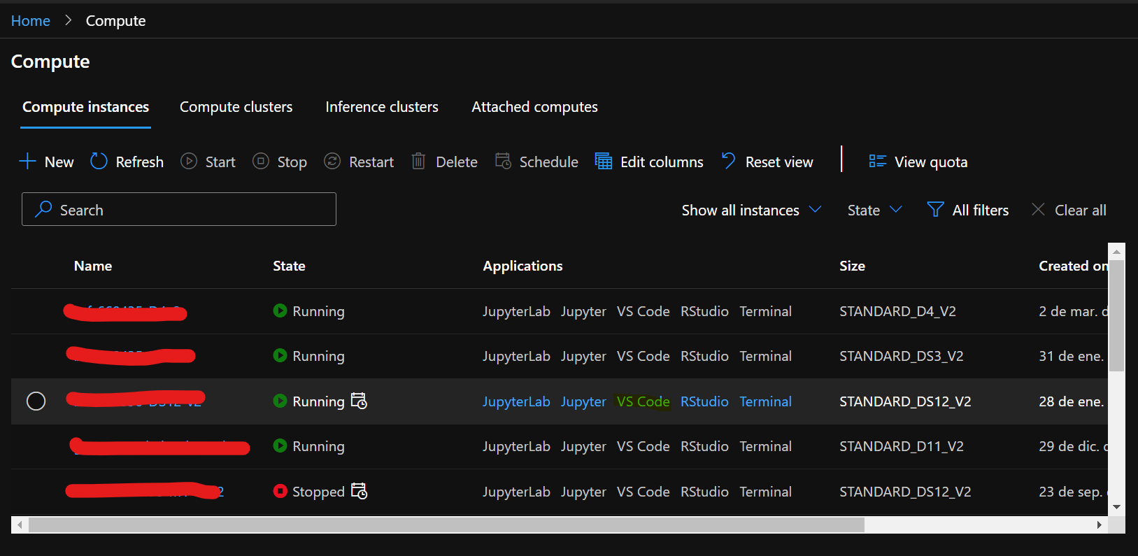
Task: Click the Stop square icon
Action: point(261,162)
